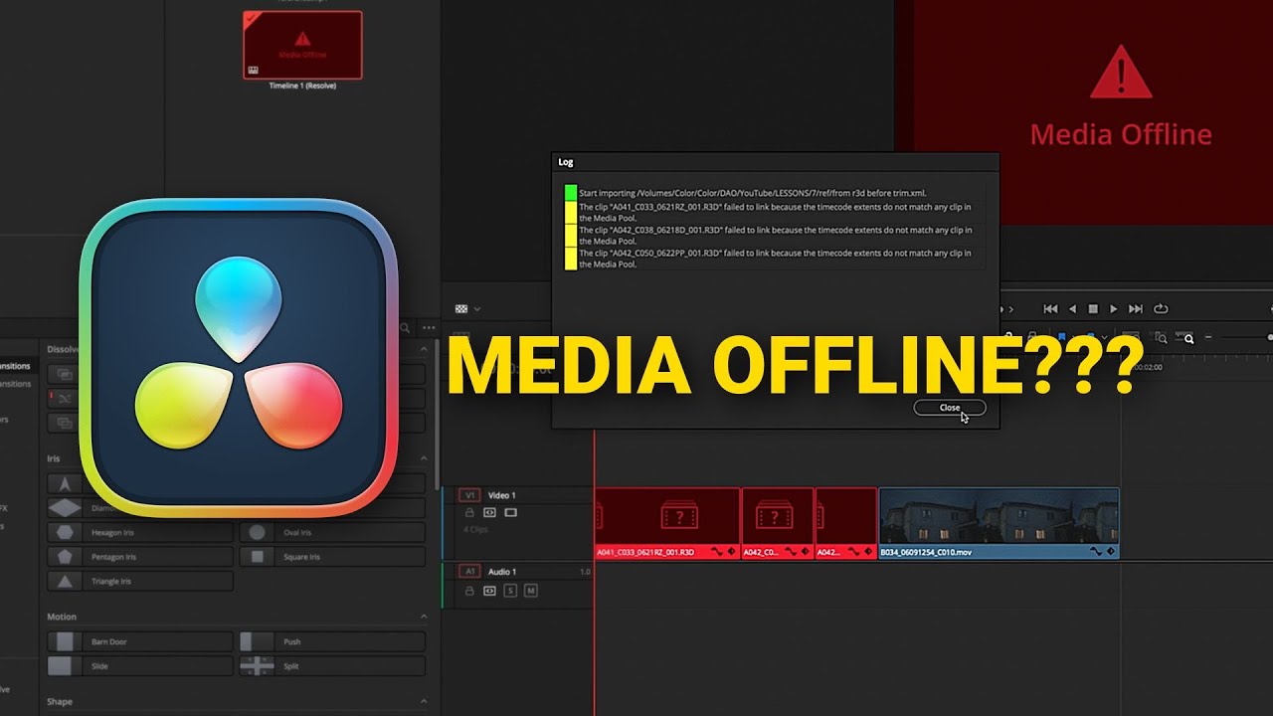
Task: Select the Triangle Iris transition
Action: point(140,581)
